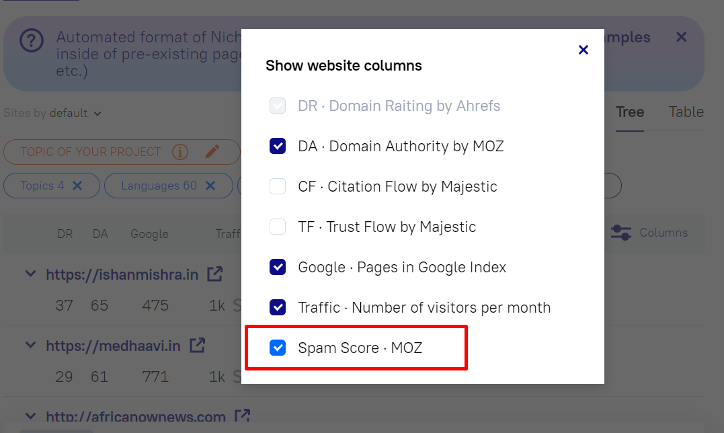Click the info icon beside topic
The image size is (724, 433).
coord(179,152)
